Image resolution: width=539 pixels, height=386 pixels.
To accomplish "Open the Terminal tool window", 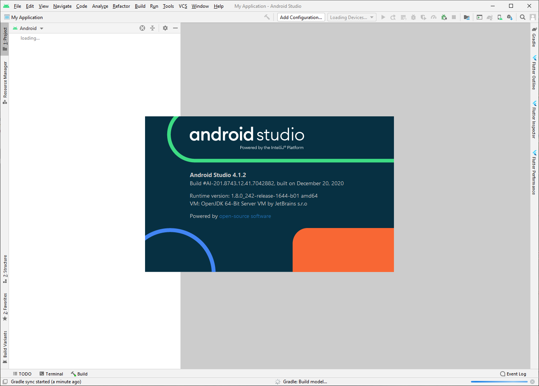I will pyautogui.click(x=51, y=374).
